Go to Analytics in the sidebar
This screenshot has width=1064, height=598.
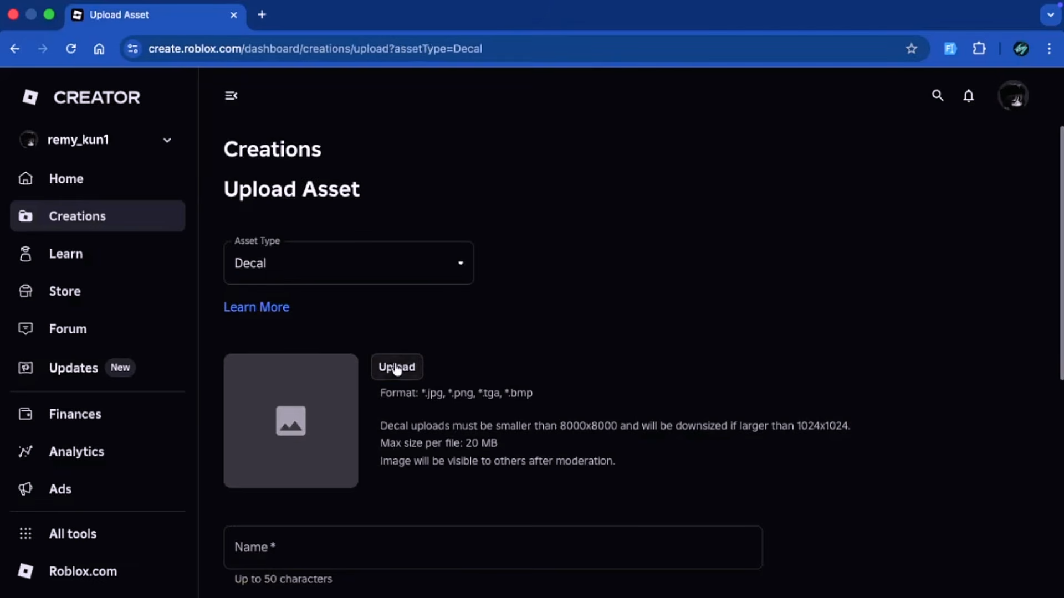(76, 452)
